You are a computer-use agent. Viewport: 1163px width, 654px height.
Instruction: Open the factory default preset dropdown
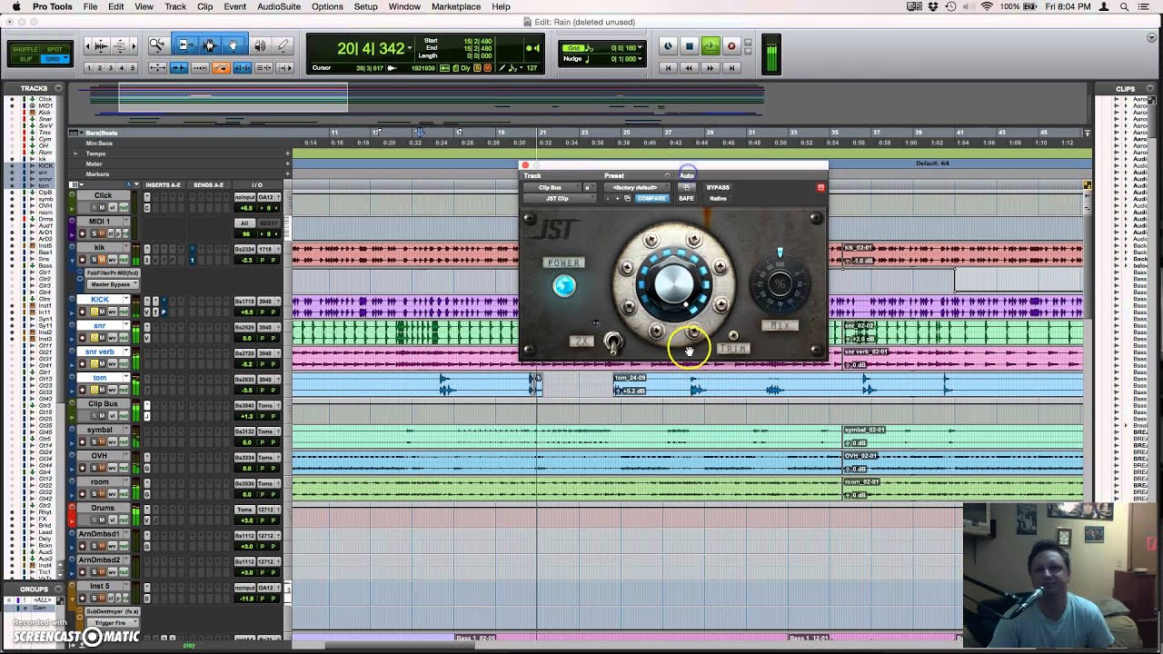pyautogui.click(x=635, y=188)
